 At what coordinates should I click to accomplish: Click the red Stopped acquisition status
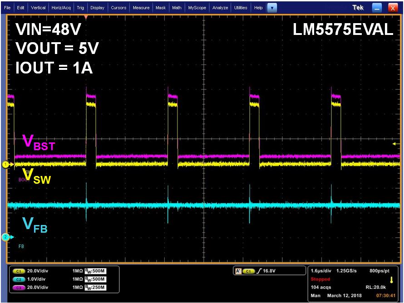[320, 279]
